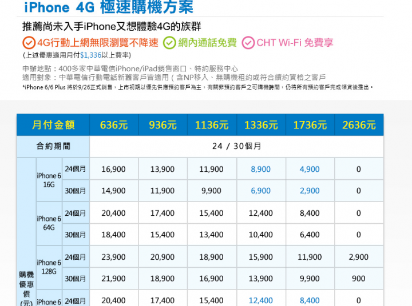Screen dimensions: 412x306
Task: Click 30個月 label beside iPhone 6 16G
Action: (x=76, y=191)
